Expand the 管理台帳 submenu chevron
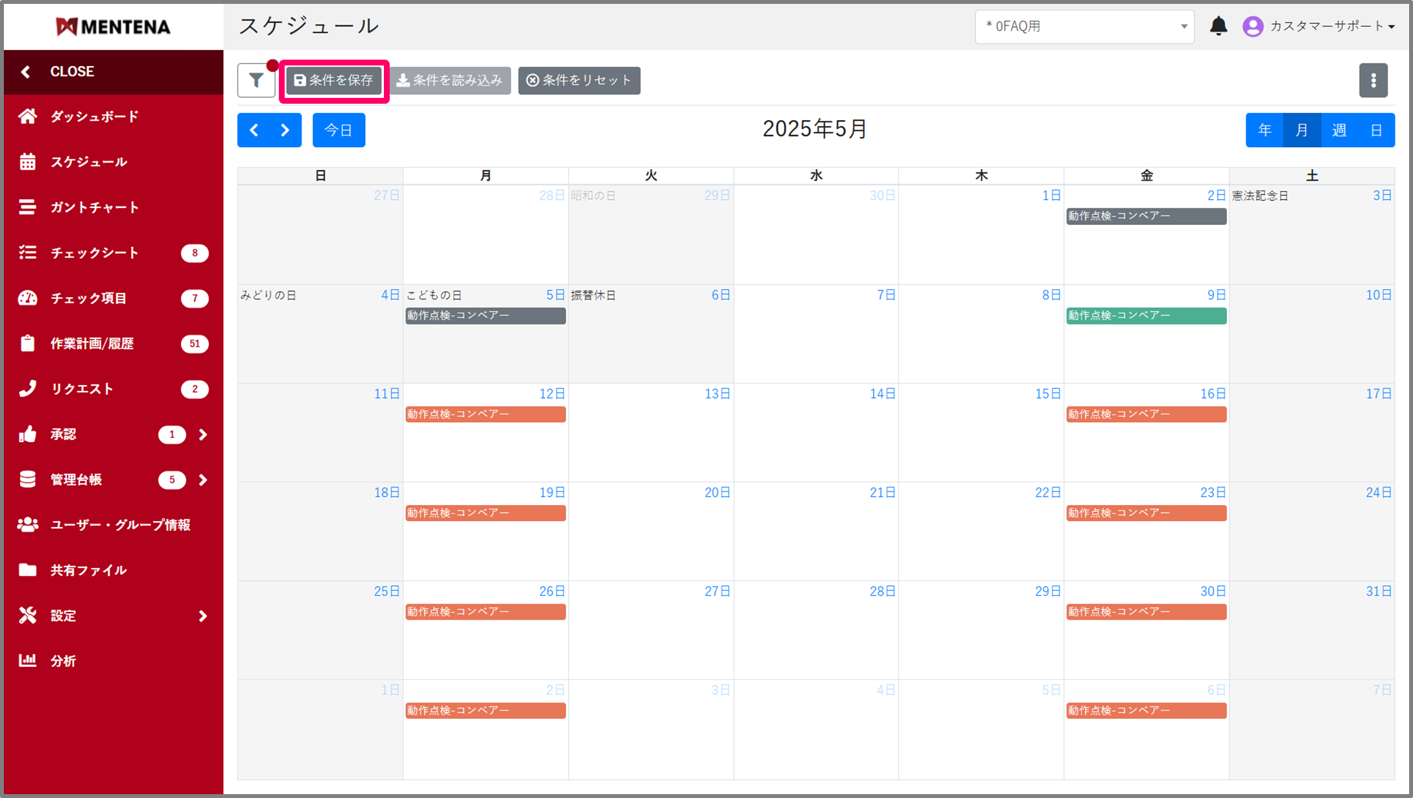 click(x=203, y=480)
